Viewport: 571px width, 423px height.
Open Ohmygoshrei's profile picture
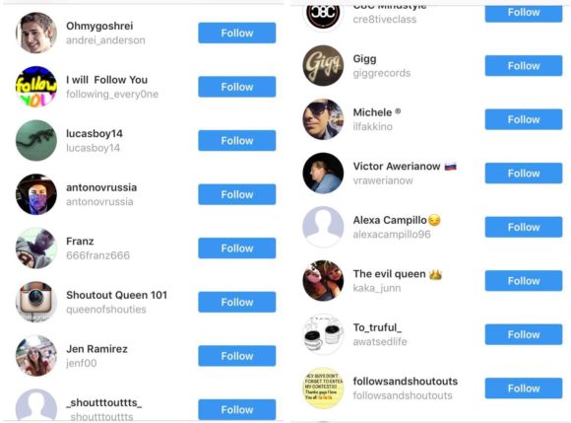coord(36,33)
